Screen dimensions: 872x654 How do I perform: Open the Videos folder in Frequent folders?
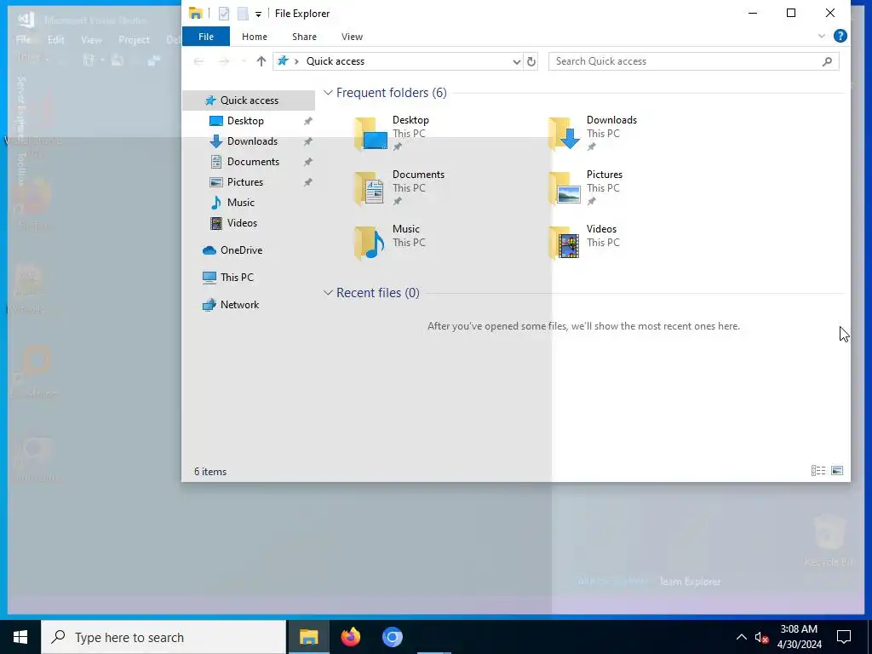[583, 243]
